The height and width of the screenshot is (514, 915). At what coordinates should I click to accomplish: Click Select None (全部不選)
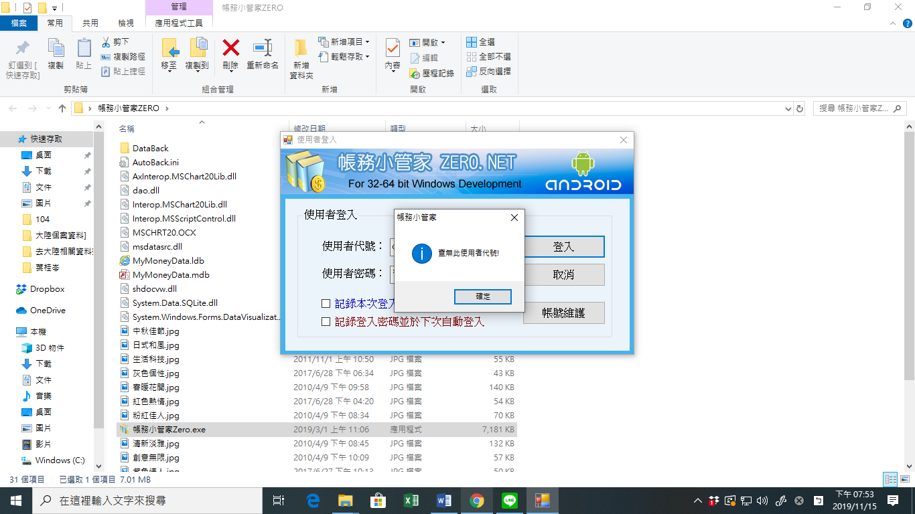(488, 57)
